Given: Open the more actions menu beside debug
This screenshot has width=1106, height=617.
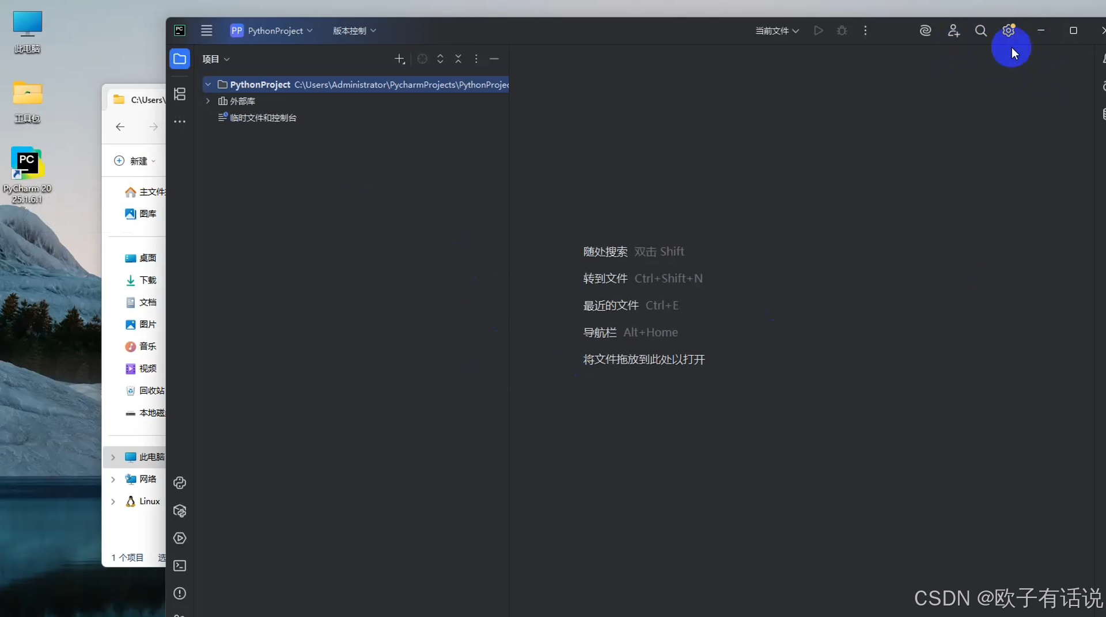Looking at the screenshot, I should pyautogui.click(x=865, y=31).
